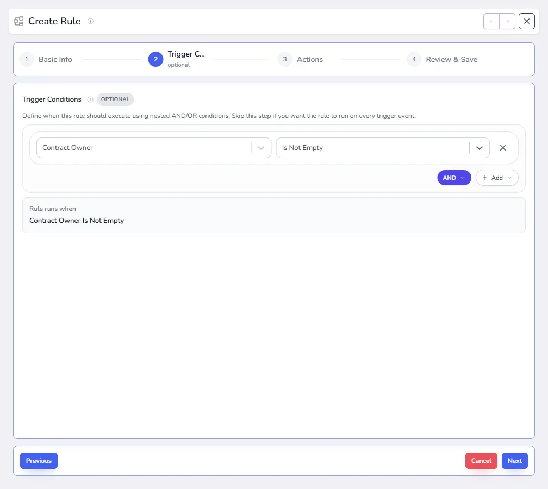Click the 'Trigger Conditions' section heading
548x489 pixels.
52,99
